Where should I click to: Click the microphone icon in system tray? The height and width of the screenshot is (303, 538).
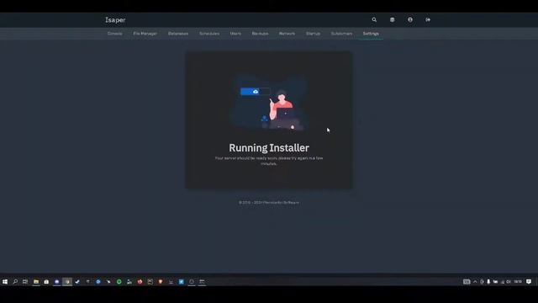(488, 282)
